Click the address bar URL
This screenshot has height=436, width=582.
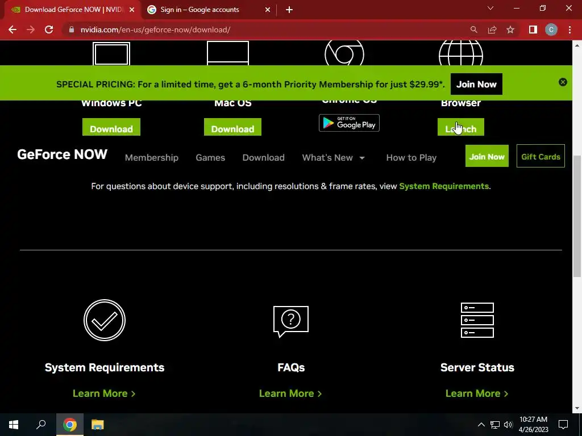point(156,30)
